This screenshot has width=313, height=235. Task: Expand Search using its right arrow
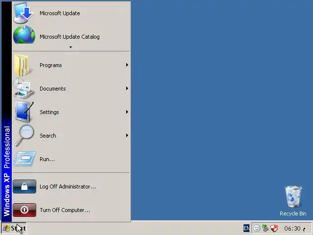point(127,136)
